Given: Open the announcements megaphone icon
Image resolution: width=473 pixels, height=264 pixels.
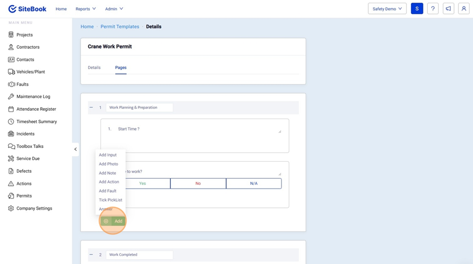Looking at the screenshot, I should pos(448,9).
